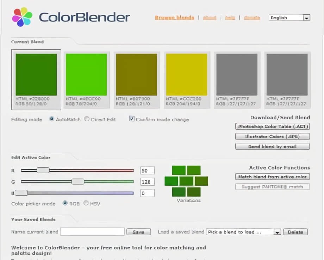
Task: Click the ColorBlender title text
Action: (84, 17)
